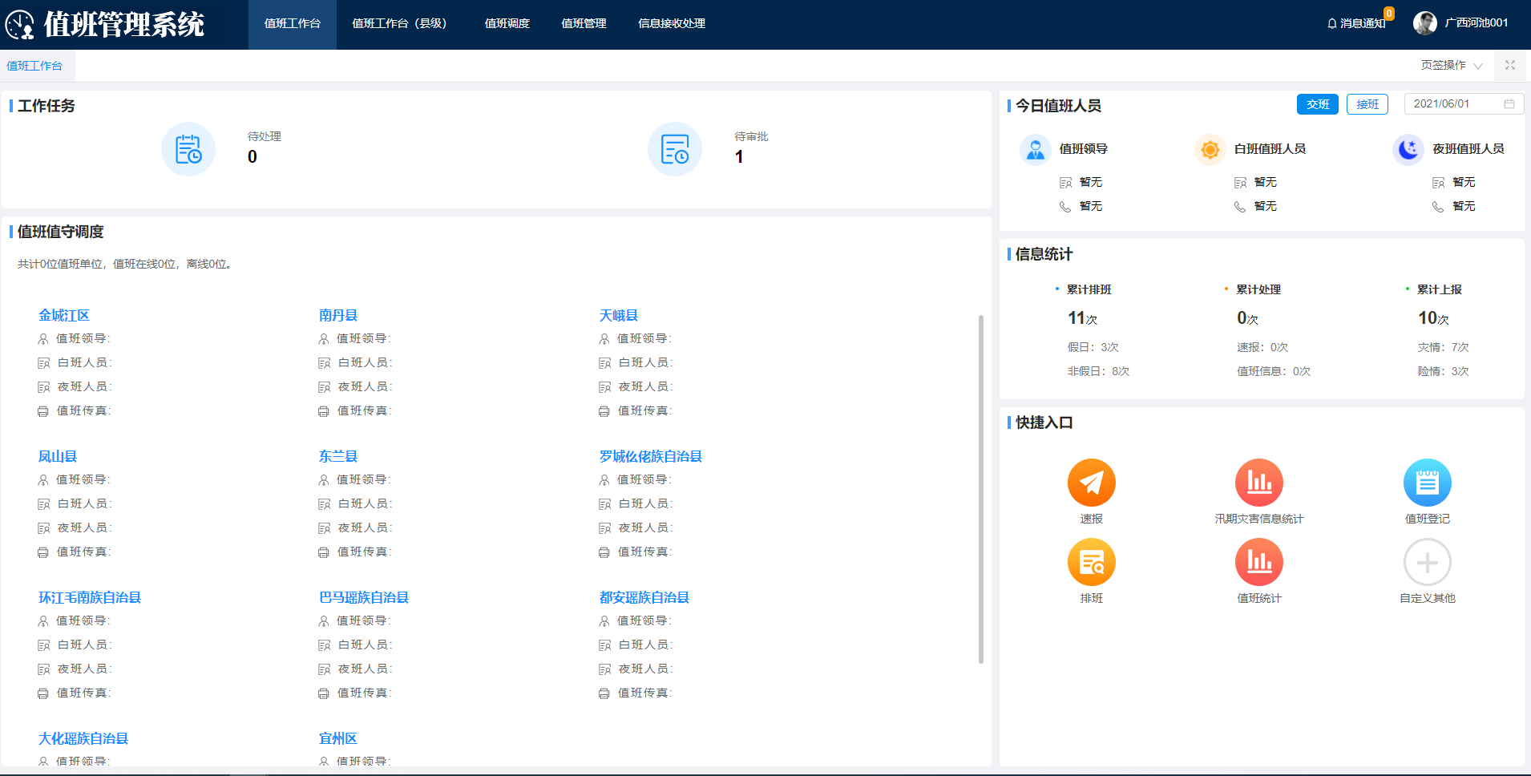Click 白班人员 icon under 天峨县

pyautogui.click(x=604, y=363)
